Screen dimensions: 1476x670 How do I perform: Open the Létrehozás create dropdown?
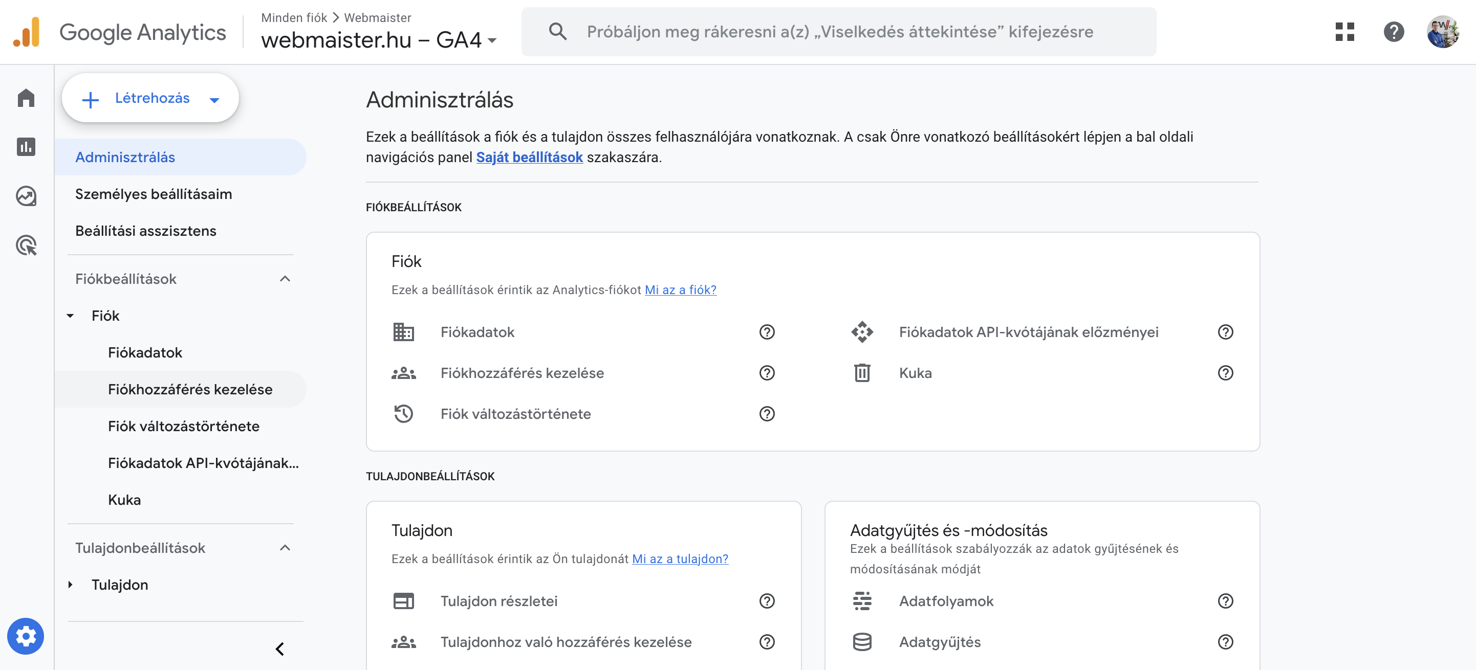point(150,98)
